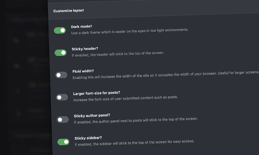259x155 pixels.
Task: Click the 'Dark mode?' label
Action: 82,26
